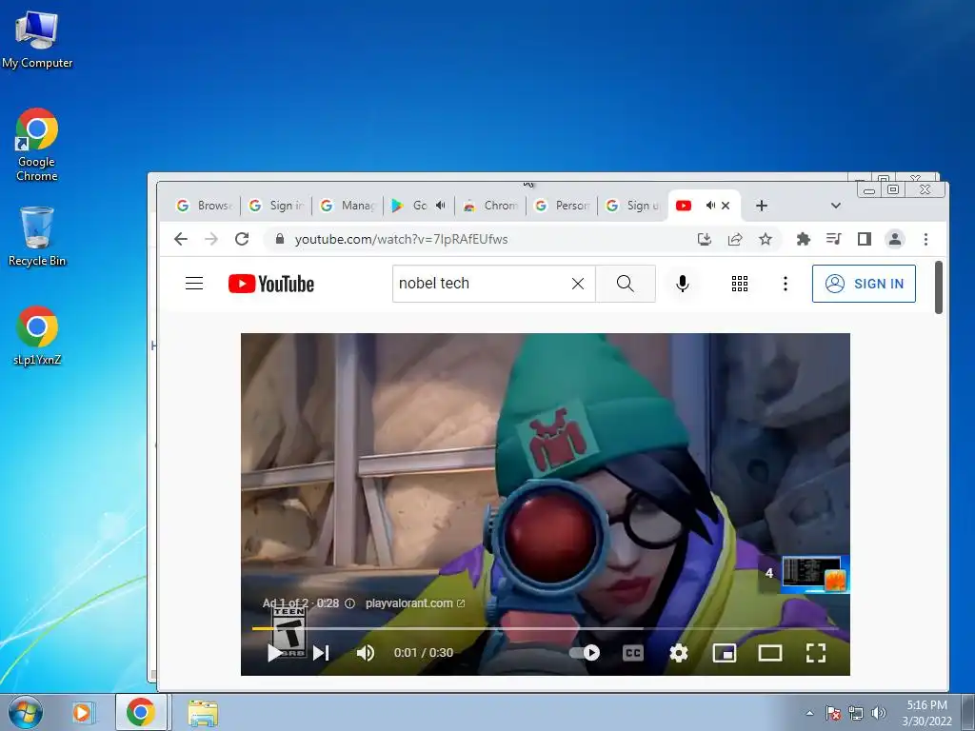Viewport: 975px width, 731px height.
Task: Open the Chrome extensions puzzle icon
Action: (x=804, y=239)
